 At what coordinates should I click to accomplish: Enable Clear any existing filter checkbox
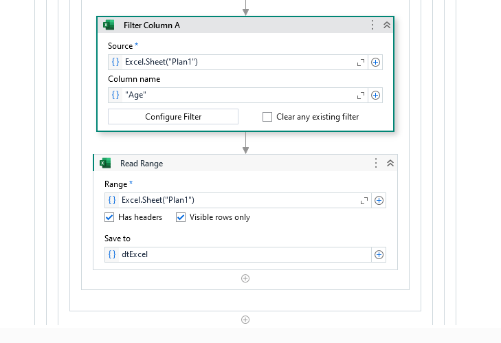(x=267, y=117)
